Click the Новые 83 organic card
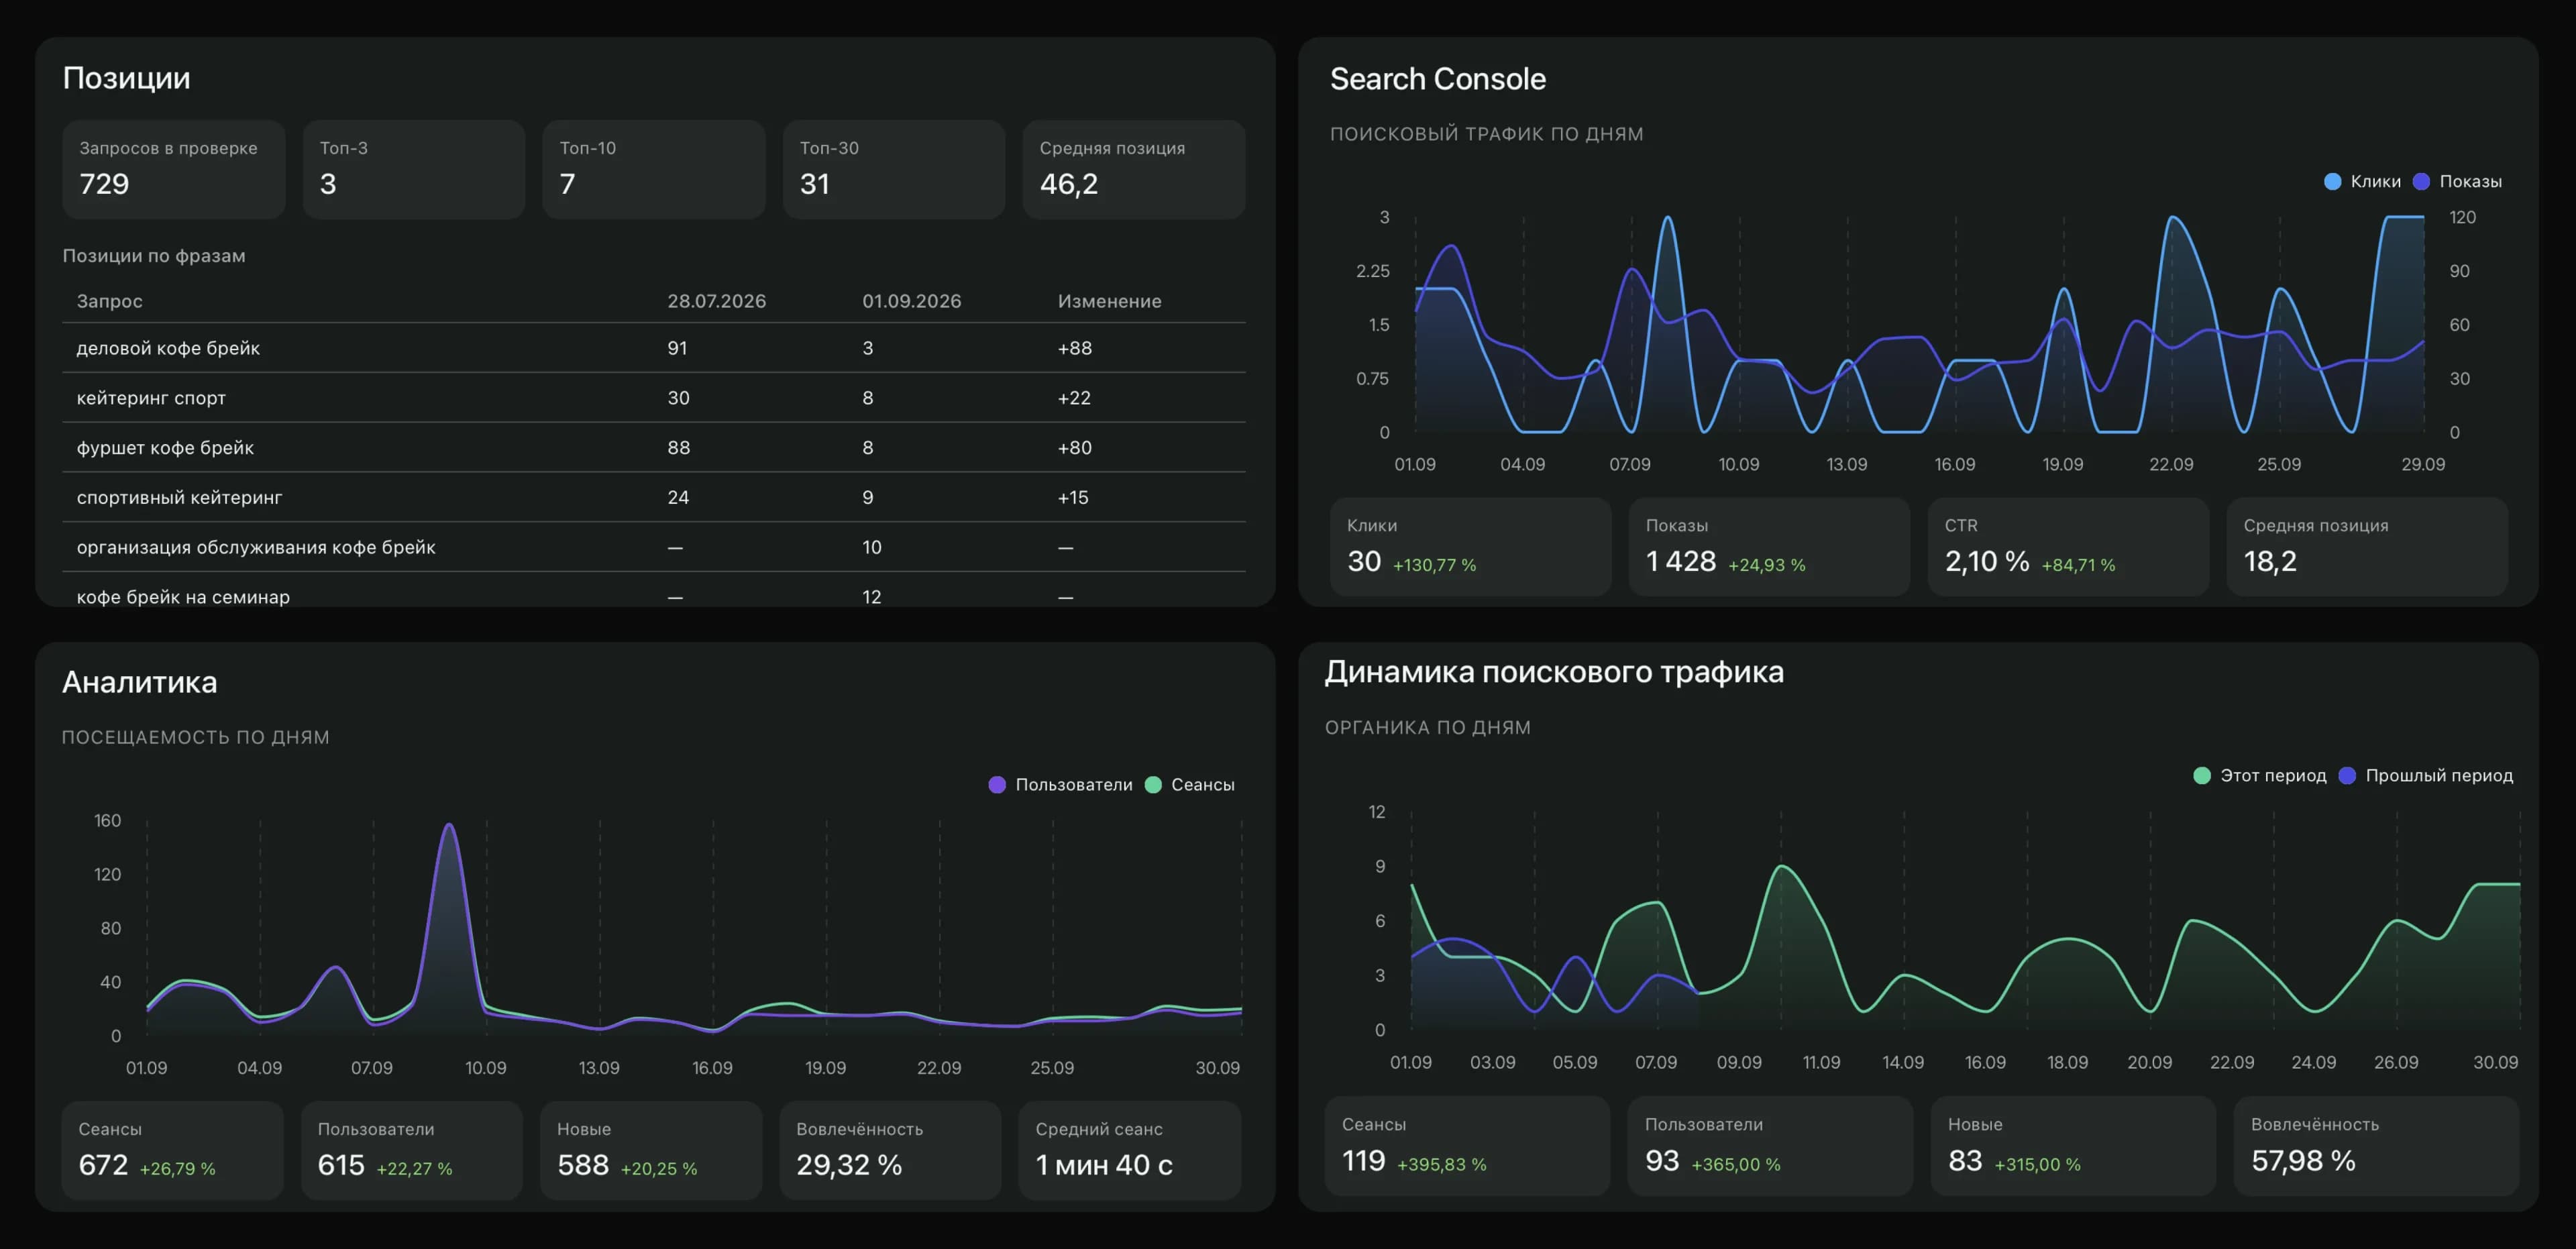Screen dimensions: 2576x1249 pos(2074,1146)
